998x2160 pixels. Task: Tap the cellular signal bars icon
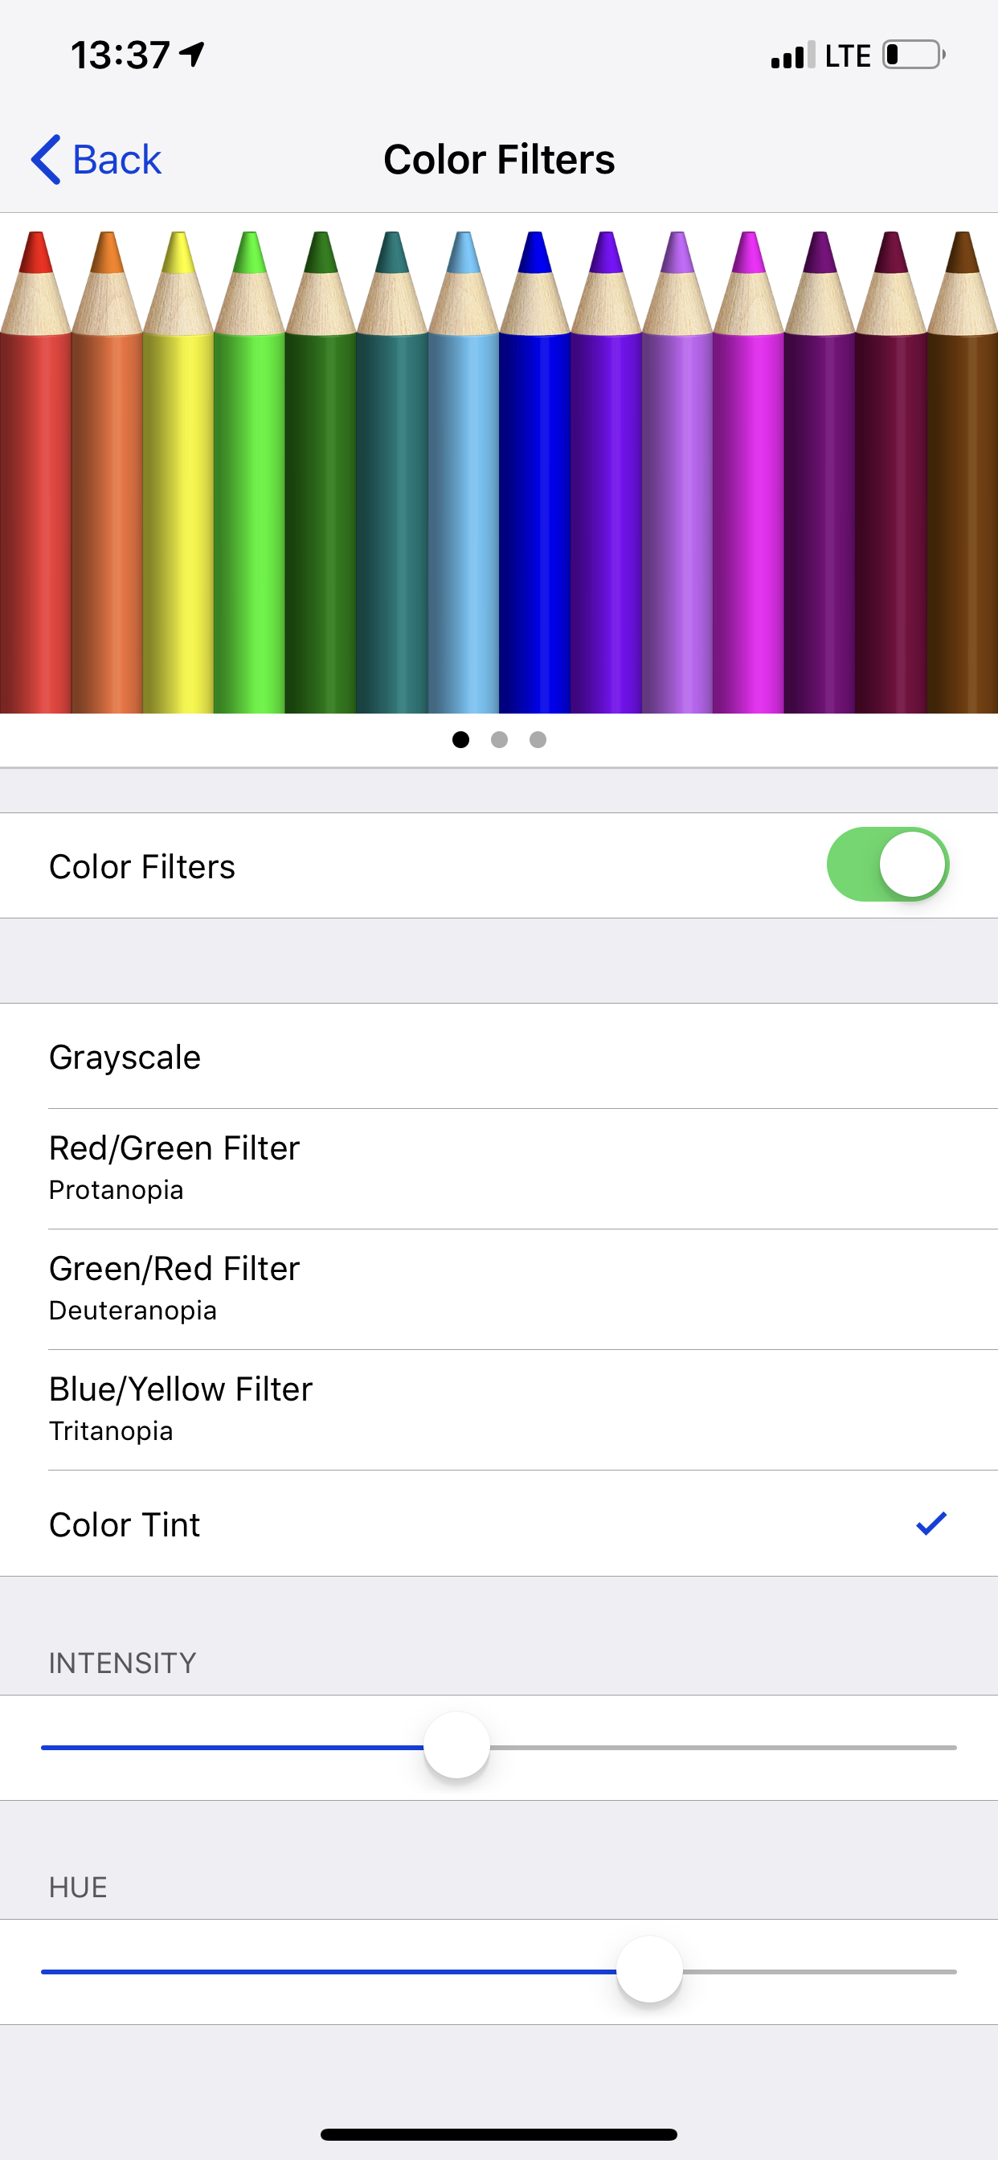coord(793,55)
